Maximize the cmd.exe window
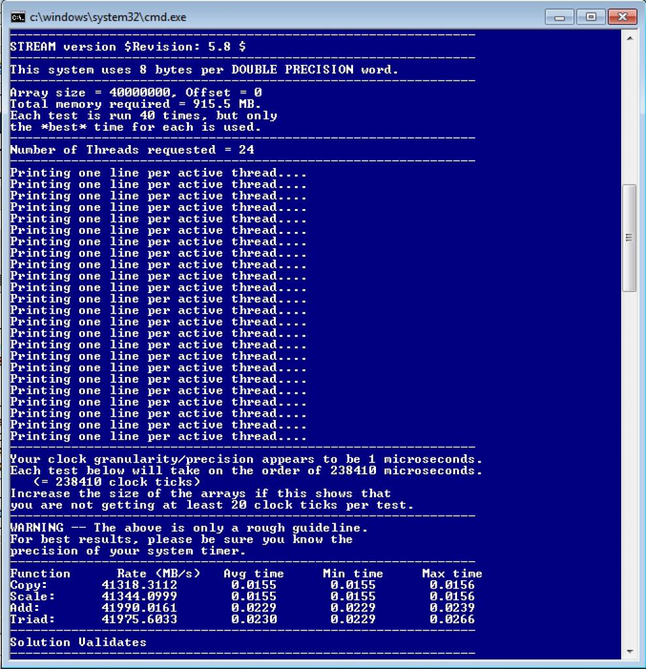646x669 pixels. pos(591,17)
